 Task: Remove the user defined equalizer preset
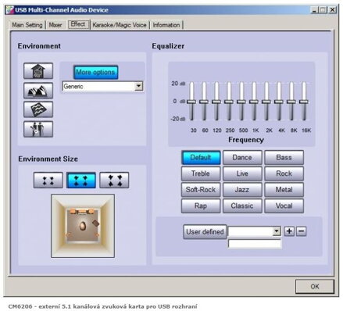[x=302, y=231]
